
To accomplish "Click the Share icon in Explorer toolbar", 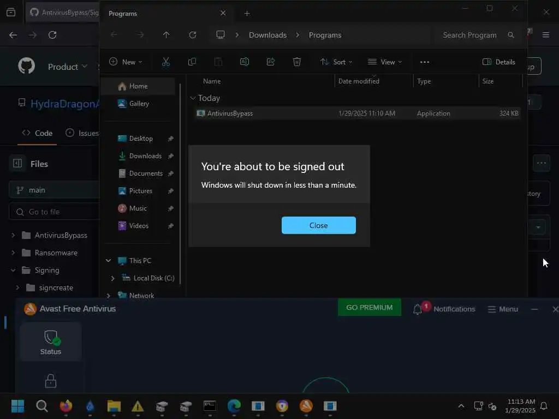I will [271, 62].
